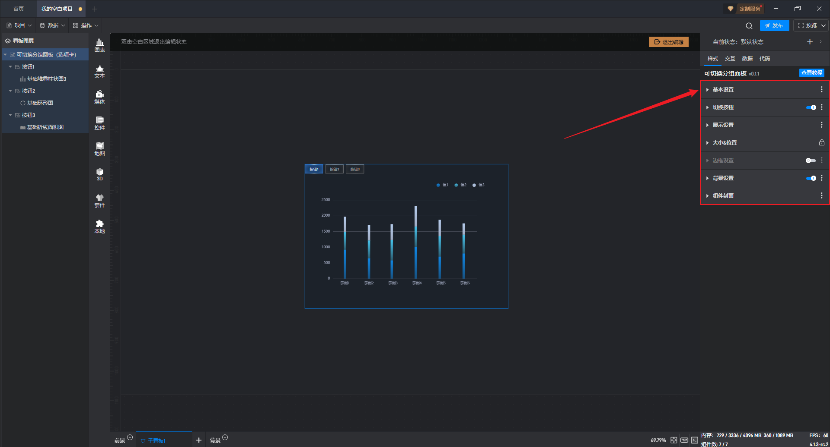Open the 图表 chart component library
Image resolution: width=830 pixels, height=447 pixels.
[99, 45]
